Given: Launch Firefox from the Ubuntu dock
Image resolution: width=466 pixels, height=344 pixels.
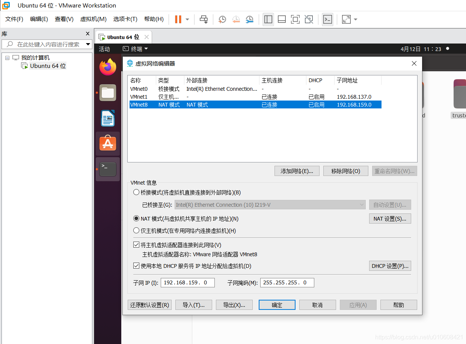Looking at the screenshot, I should [108, 67].
